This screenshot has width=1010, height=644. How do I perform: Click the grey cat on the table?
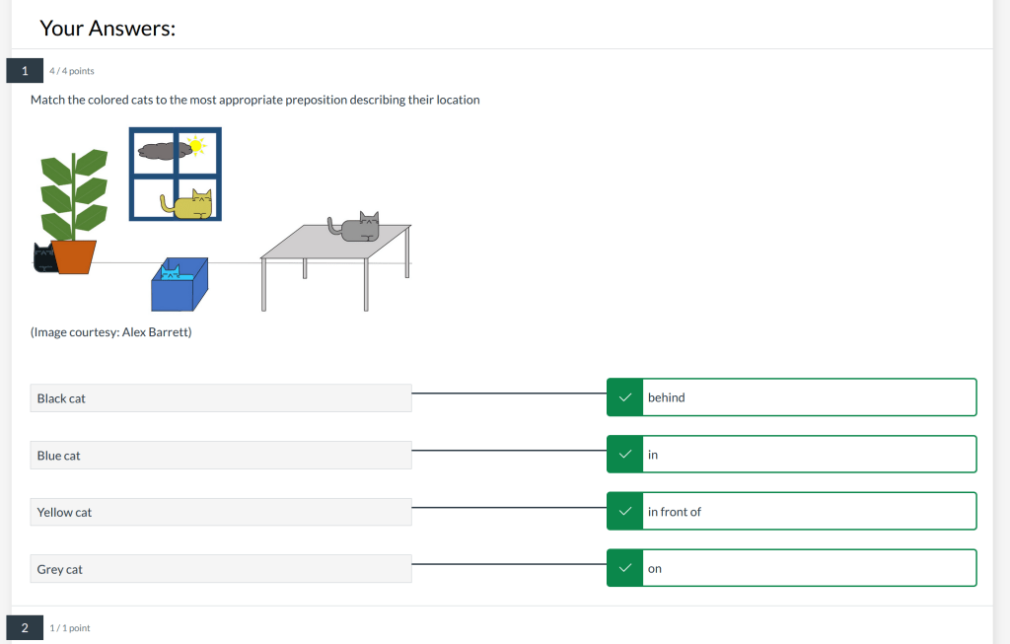(357, 229)
